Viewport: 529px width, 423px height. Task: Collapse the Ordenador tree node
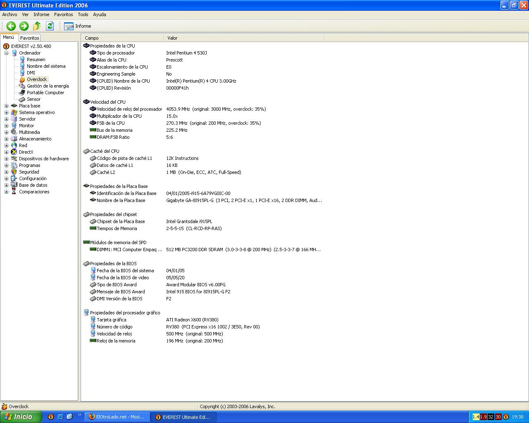6,53
